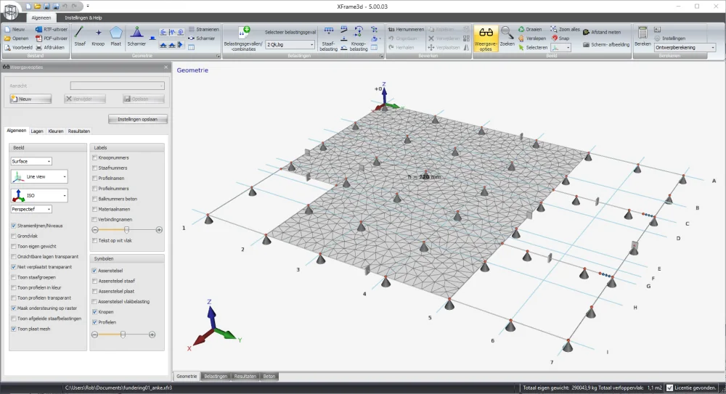726x394 pixels.
Task: Click the Nieuw view button
Action: point(31,99)
